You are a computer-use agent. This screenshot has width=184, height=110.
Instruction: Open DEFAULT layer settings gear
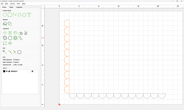point(32,71)
